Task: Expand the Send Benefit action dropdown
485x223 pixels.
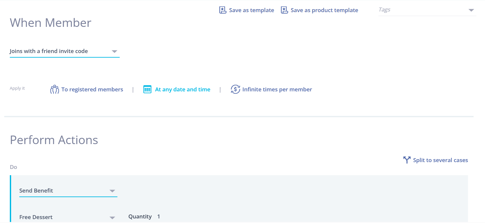Action: [x=112, y=191]
